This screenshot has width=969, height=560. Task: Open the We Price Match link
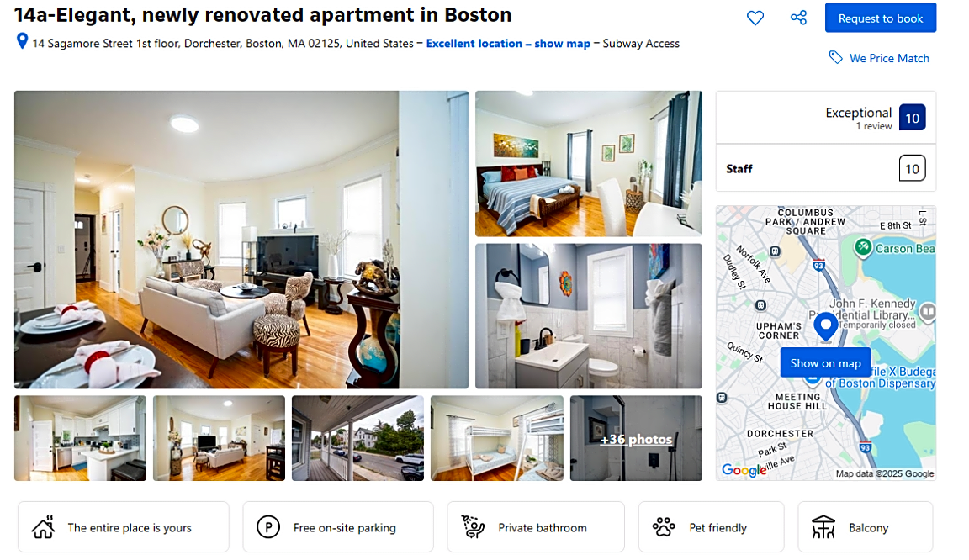[889, 58]
